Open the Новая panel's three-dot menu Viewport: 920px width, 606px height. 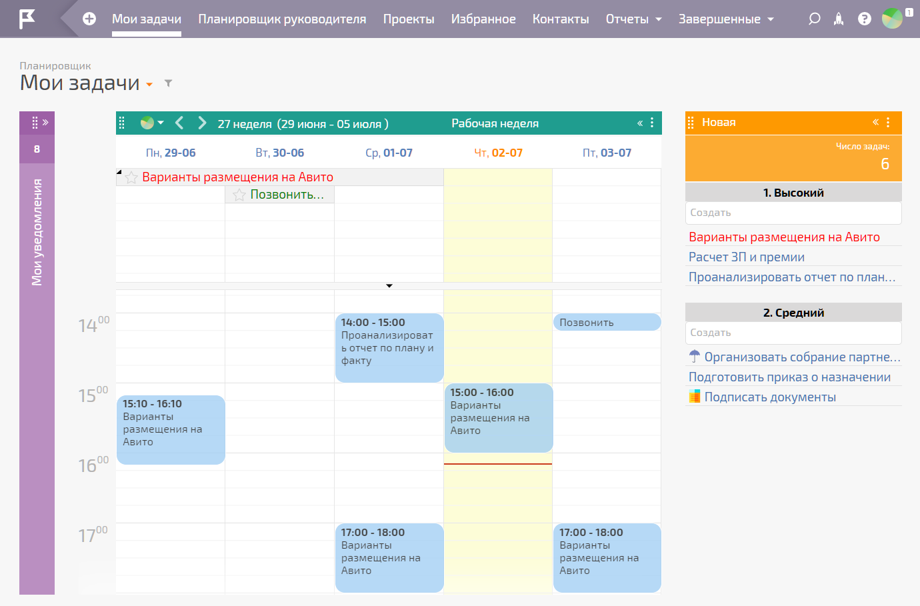click(x=888, y=122)
